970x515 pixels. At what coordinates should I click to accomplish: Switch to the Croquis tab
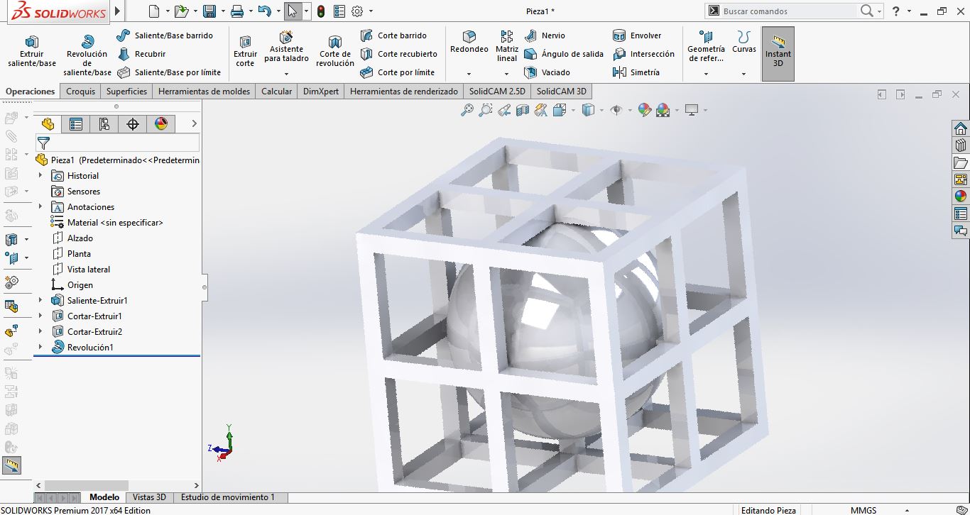[81, 92]
